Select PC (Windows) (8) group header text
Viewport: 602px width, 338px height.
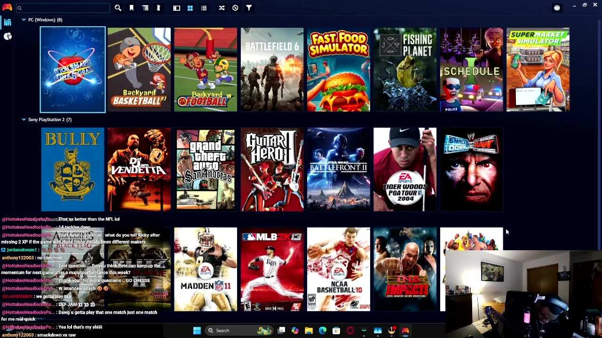(x=45, y=20)
